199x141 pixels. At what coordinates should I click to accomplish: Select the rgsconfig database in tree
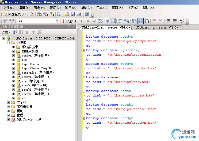click(38, 72)
